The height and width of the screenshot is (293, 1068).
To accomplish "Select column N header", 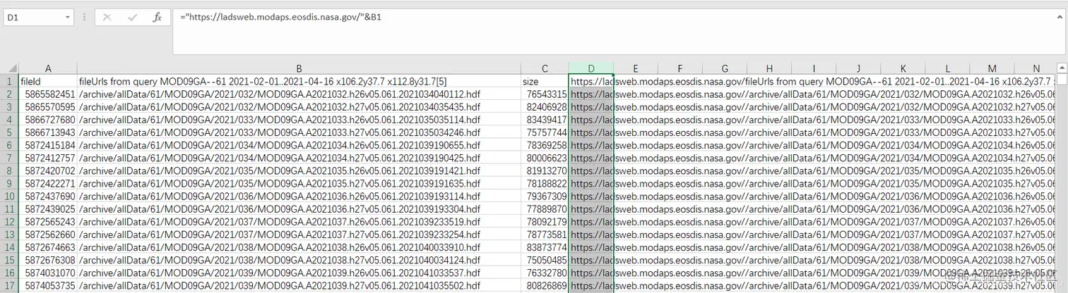I will tap(1036, 68).
